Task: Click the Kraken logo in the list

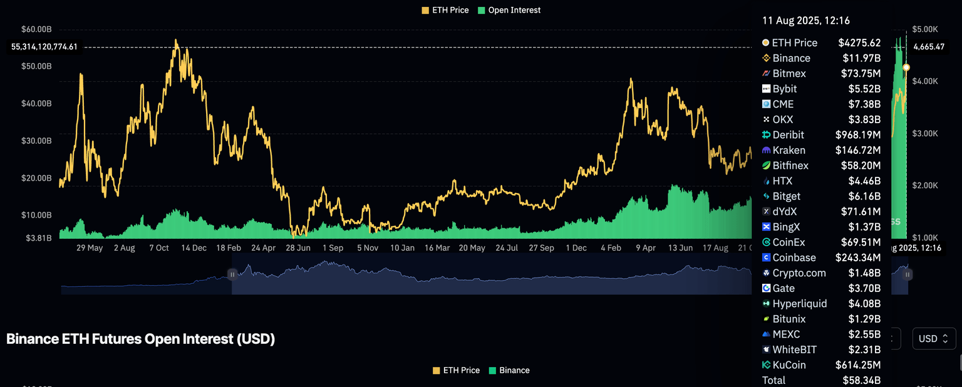Action: [x=766, y=151]
